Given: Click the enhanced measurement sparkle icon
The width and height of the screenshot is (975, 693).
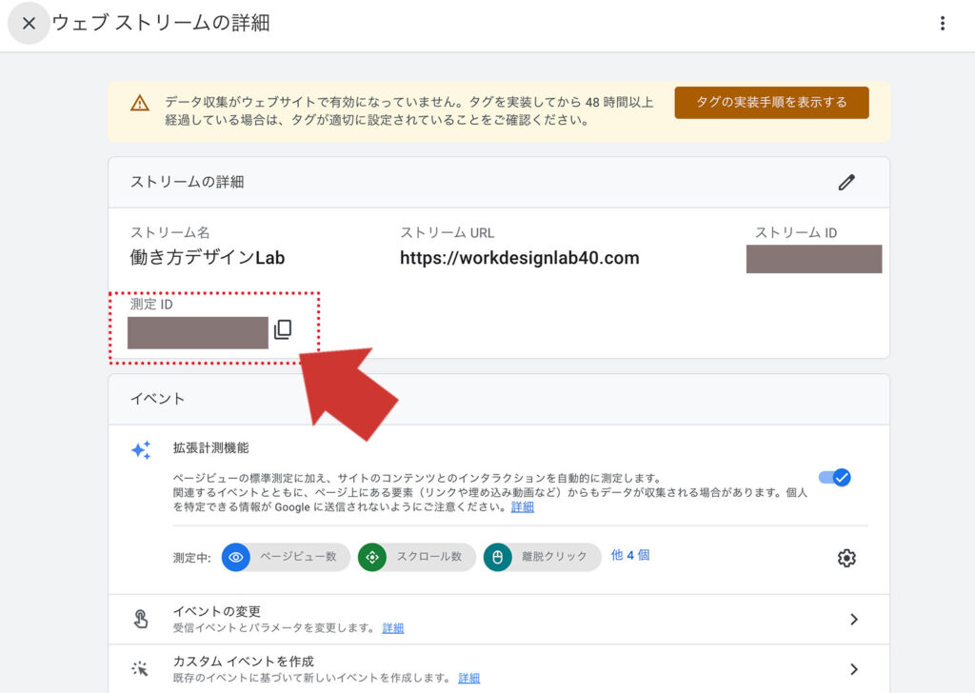Looking at the screenshot, I should pos(141,451).
